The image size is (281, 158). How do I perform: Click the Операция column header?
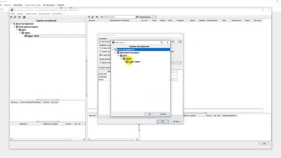coord(23,124)
